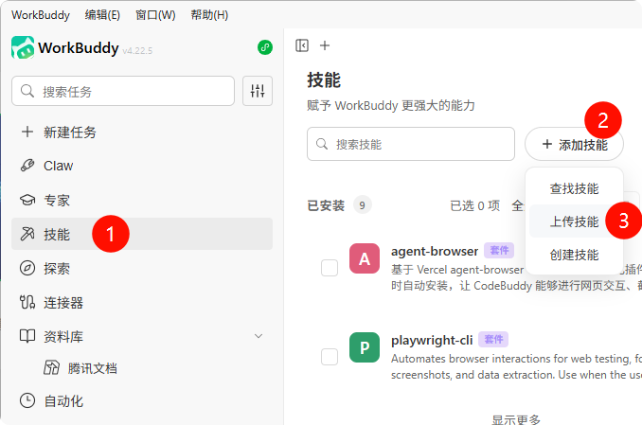Choose 查找技能 from the dropdown
Image resolution: width=642 pixels, height=425 pixels.
(x=574, y=188)
